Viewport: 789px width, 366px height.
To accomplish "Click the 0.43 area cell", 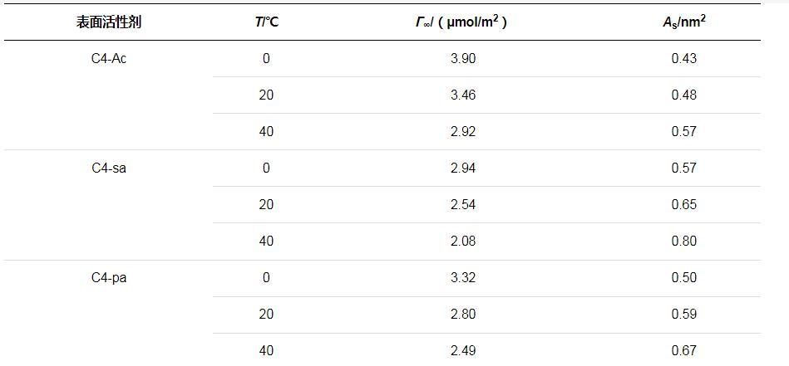I will tap(683, 59).
